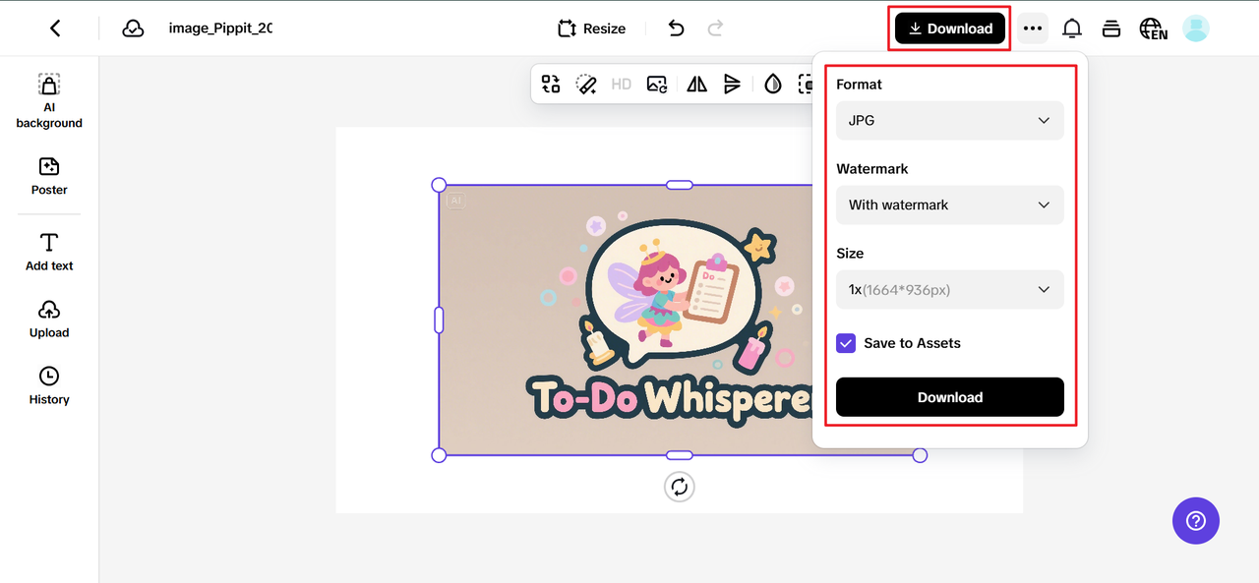Click the opacity droplet icon
The image size is (1259, 583).
[773, 85]
